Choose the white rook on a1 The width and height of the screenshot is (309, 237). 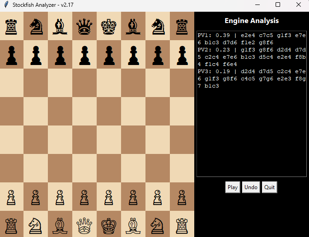(11, 226)
